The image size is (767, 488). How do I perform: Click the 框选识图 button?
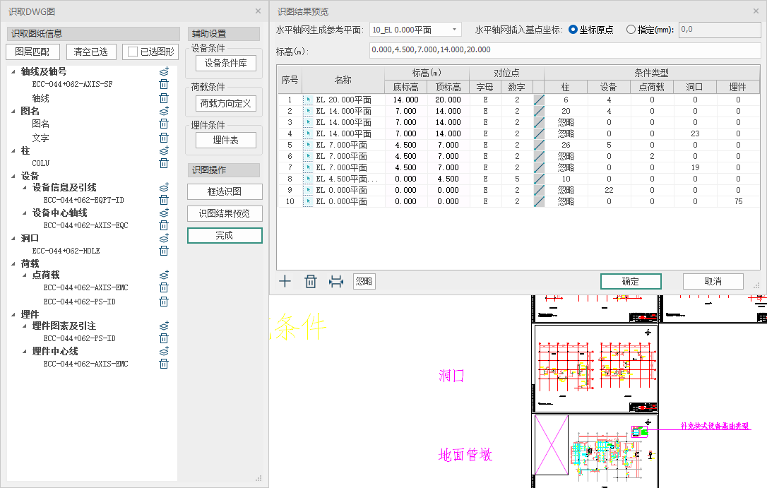point(225,192)
